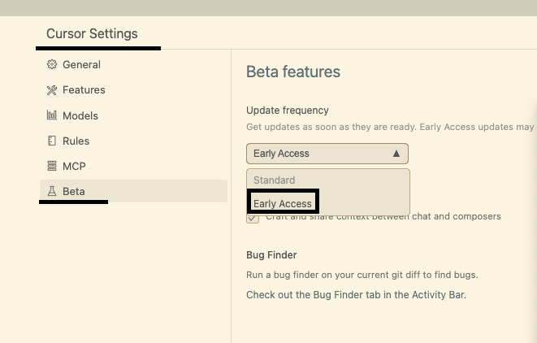The image size is (537, 343).
Task: Open the Bug Finder tab link
Action: click(356, 295)
